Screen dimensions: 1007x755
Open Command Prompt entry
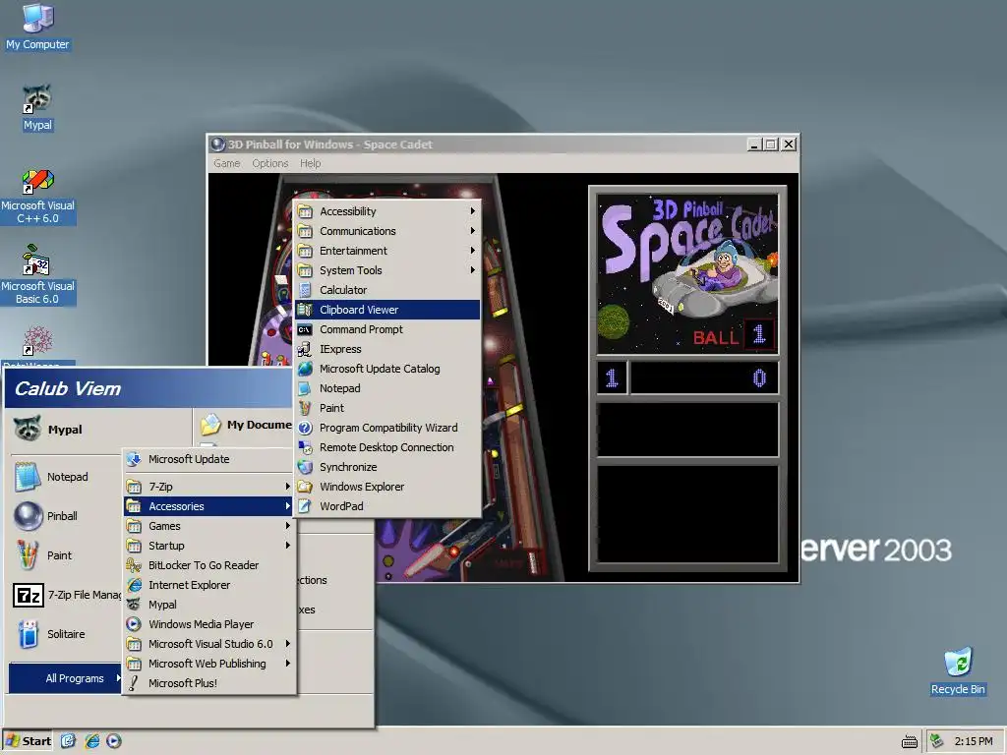click(387, 329)
